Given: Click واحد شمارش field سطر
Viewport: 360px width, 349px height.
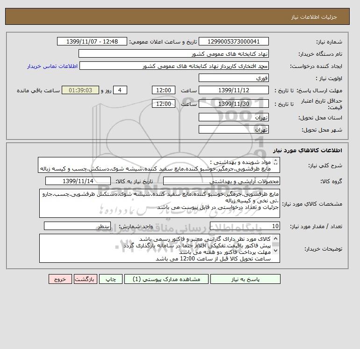Looking at the screenshot, I should pos(77,226).
